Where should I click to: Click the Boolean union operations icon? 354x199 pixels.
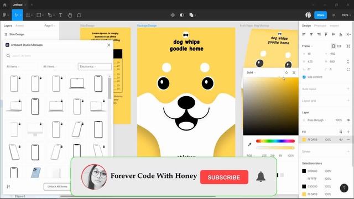(191, 15)
